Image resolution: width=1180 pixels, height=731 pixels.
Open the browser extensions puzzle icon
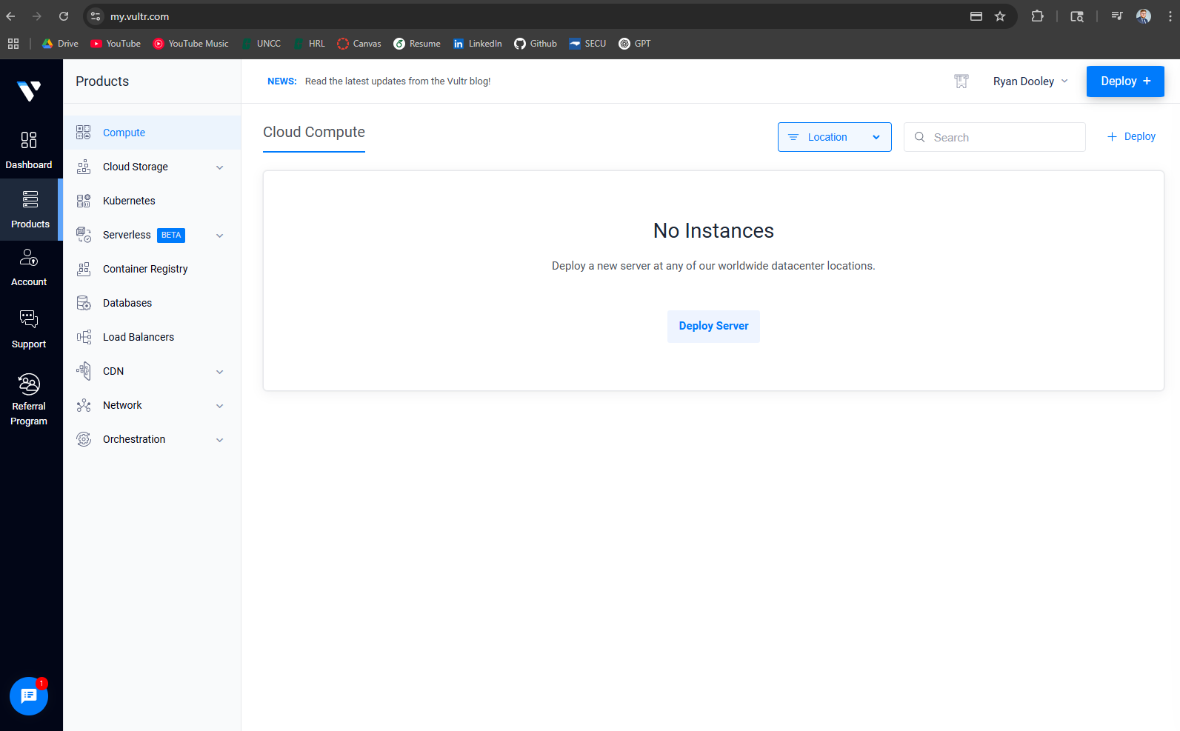coord(1037,16)
